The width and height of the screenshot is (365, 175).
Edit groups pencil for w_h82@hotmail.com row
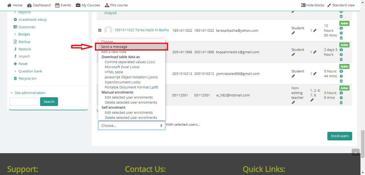point(312,100)
